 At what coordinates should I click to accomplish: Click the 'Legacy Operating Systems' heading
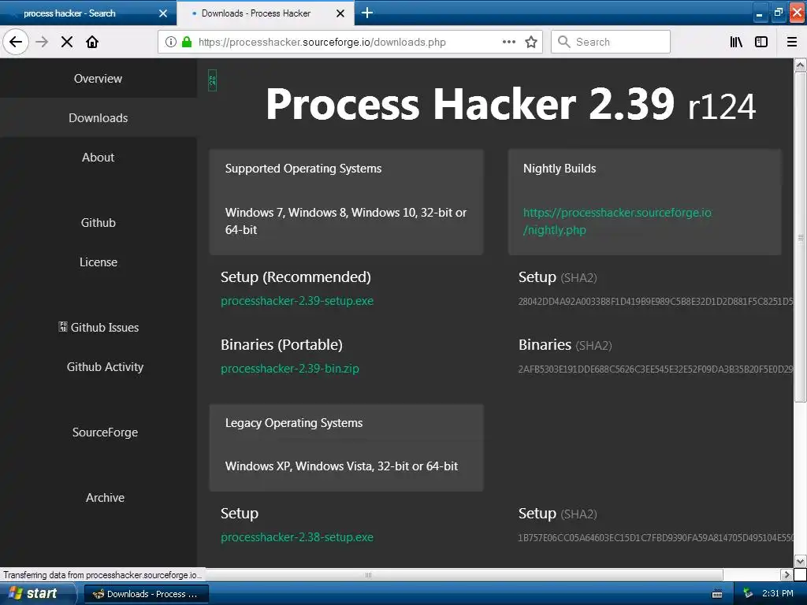click(294, 423)
